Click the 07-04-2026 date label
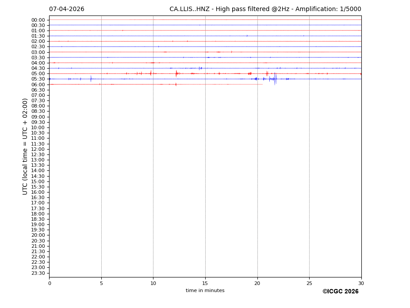The image size is (410, 308). 66,9
